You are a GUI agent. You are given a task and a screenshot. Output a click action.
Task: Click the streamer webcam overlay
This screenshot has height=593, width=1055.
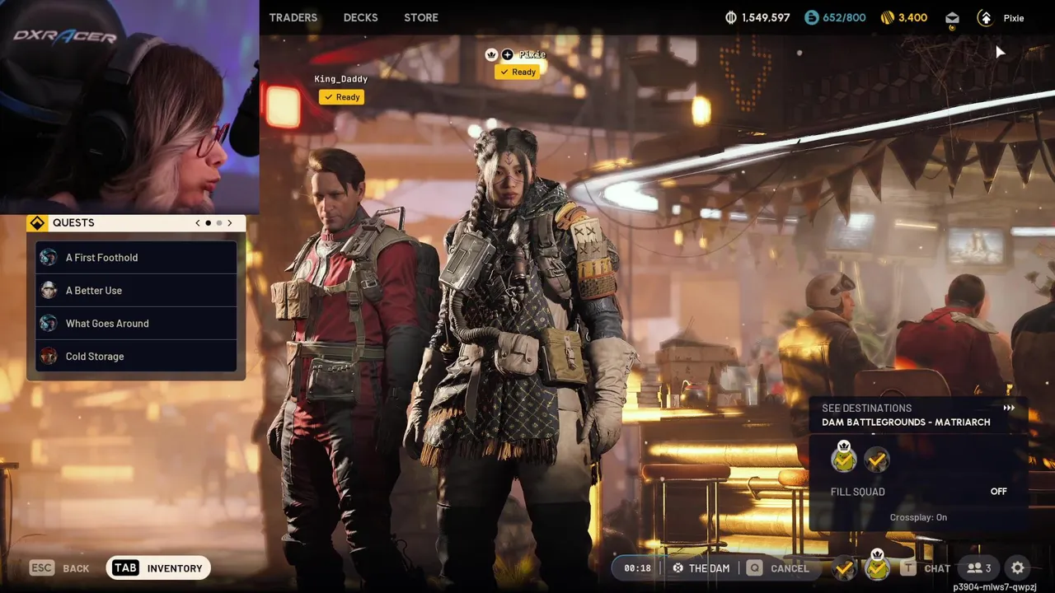coord(129,106)
